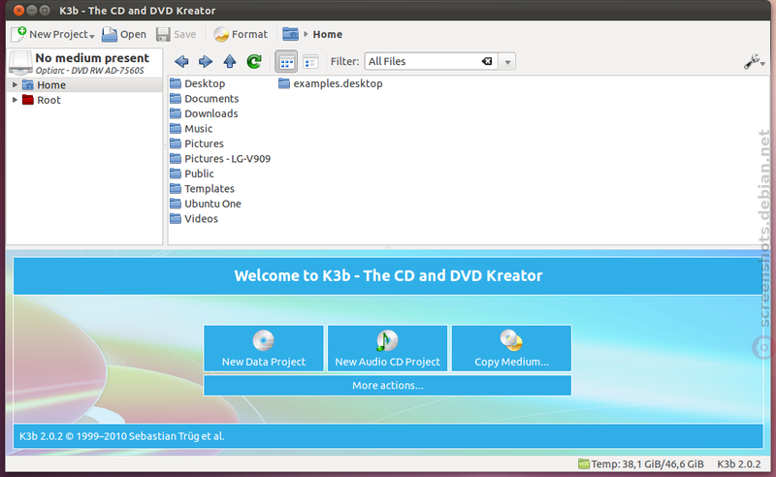This screenshot has height=477, width=776.
Task: Click the Downloads folder icon
Action: [x=176, y=113]
